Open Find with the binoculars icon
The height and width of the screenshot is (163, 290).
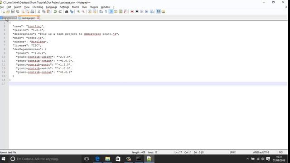67,12
